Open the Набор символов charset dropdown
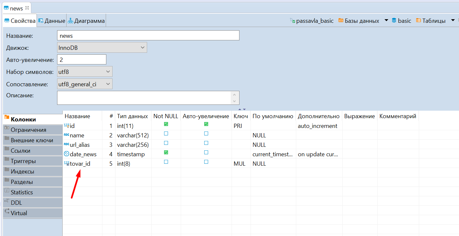 85,72
